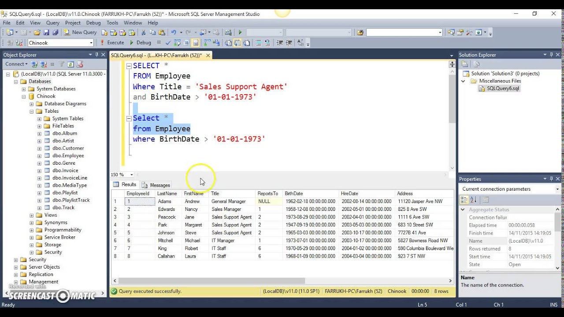Click the Increase Indent icon

289,43
